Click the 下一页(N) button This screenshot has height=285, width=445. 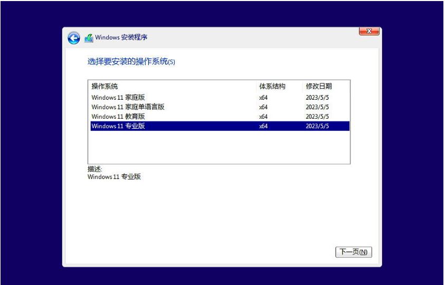coord(353,252)
